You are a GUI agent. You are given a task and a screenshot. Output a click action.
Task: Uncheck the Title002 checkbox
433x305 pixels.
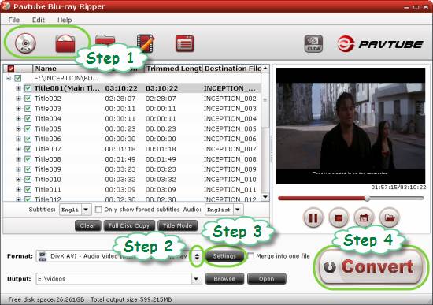pos(28,99)
